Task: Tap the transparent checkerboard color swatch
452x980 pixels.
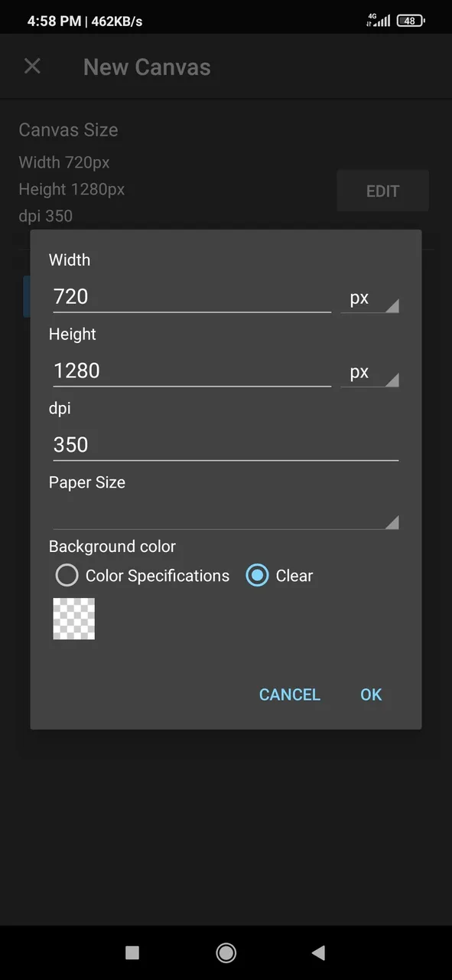Action: coord(74,619)
